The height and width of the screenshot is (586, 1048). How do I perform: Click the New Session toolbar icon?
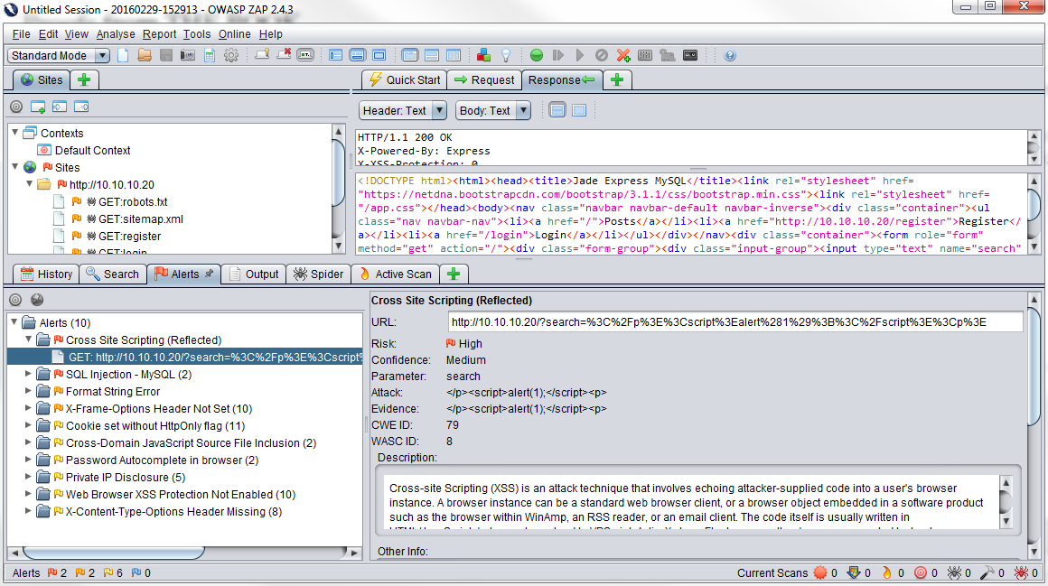pyautogui.click(x=123, y=56)
